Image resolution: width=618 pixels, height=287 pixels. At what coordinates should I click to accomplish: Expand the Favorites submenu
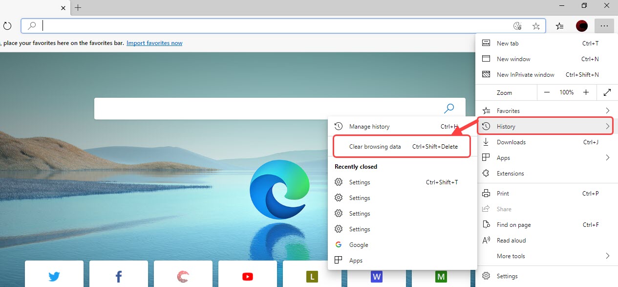pyautogui.click(x=546, y=111)
